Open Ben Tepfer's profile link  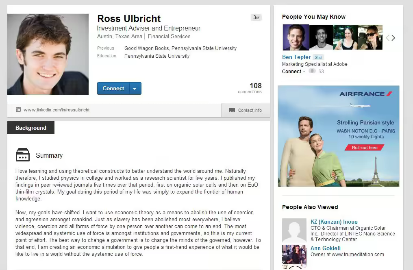coord(296,57)
